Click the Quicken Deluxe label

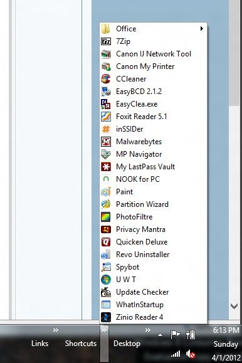pyautogui.click(x=142, y=242)
